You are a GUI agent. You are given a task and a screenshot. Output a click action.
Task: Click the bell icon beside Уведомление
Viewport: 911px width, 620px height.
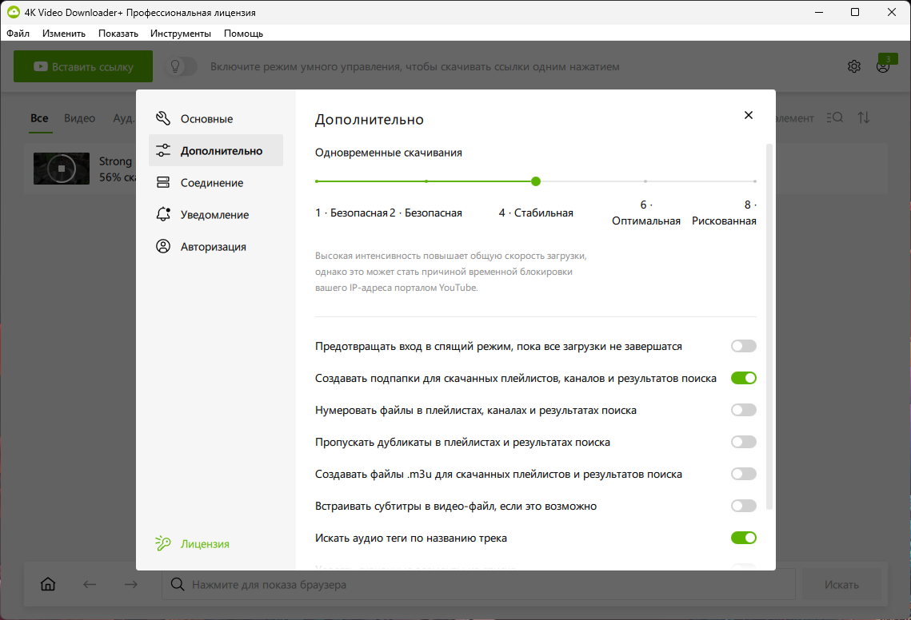(x=163, y=214)
